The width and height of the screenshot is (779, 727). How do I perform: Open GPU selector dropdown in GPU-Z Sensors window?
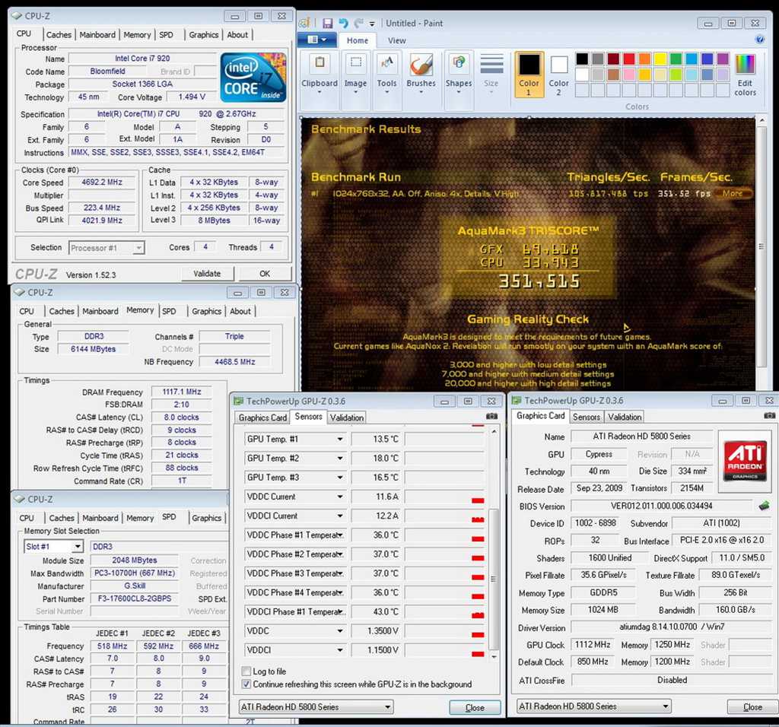(387, 706)
